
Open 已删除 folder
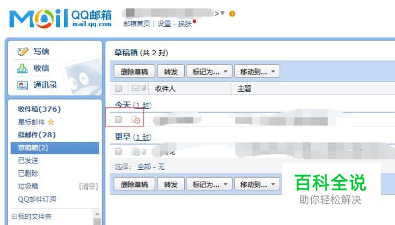pos(28,173)
